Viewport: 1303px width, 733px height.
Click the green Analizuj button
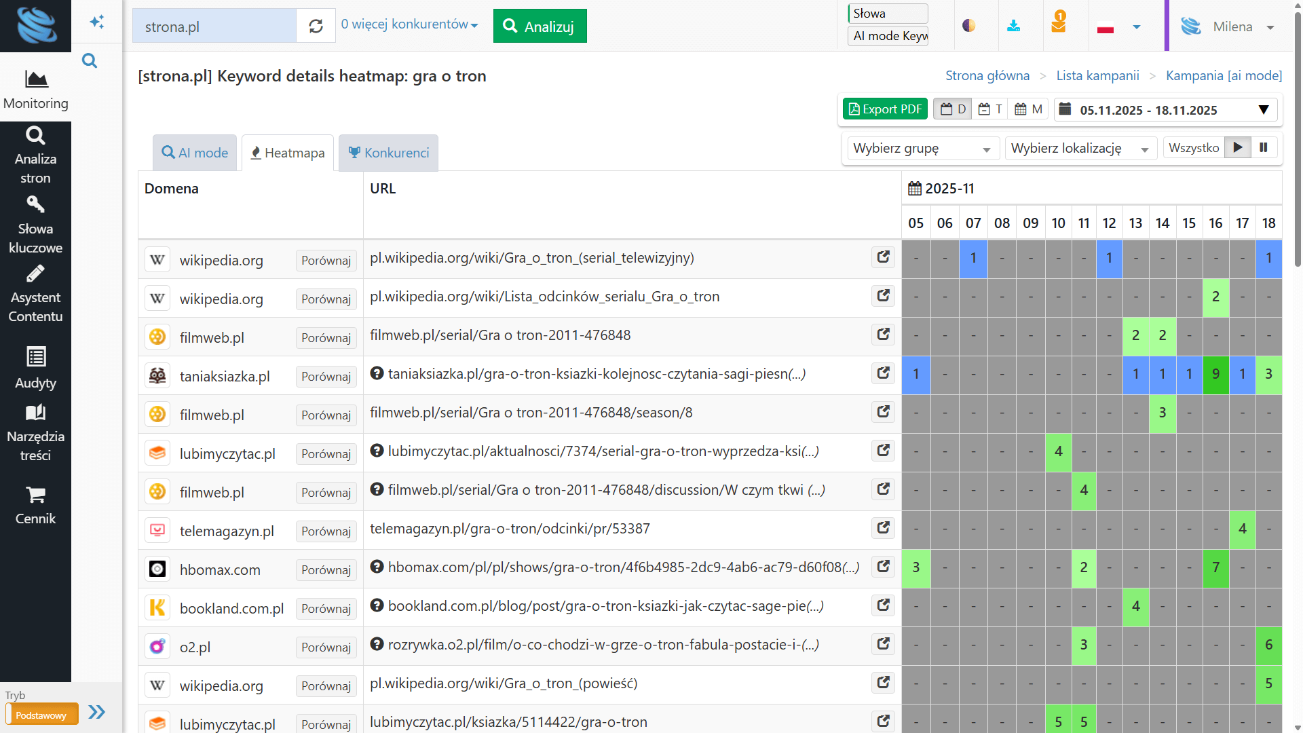click(x=540, y=26)
